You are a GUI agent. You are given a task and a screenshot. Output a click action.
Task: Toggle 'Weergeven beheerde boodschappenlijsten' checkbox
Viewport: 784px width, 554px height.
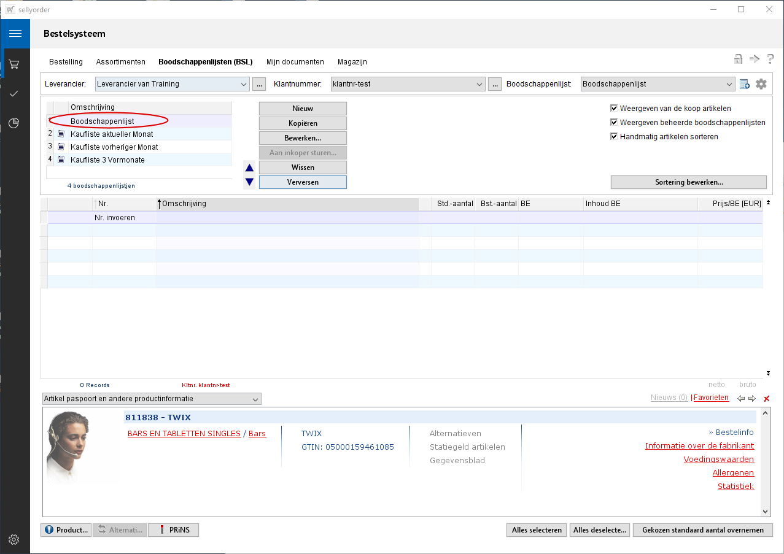[x=614, y=122]
